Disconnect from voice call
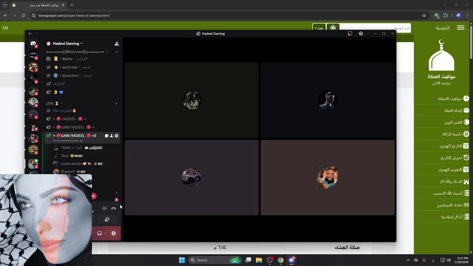Screen dimensions: 473x266 click(113, 208)
